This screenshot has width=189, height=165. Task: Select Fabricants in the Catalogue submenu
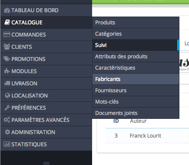pyautogui.click(x=136, y=79)
